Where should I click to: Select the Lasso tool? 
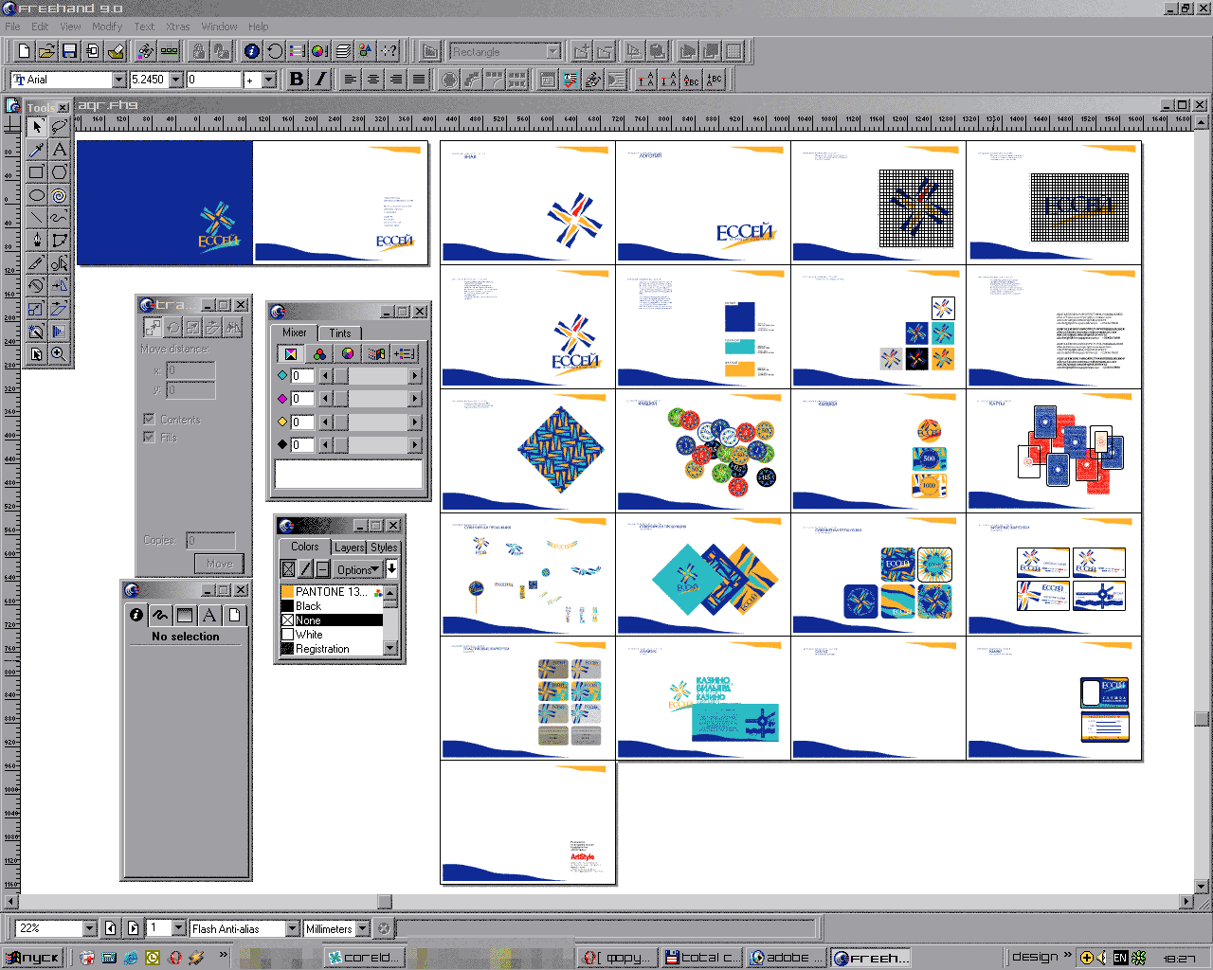(59, 126)
